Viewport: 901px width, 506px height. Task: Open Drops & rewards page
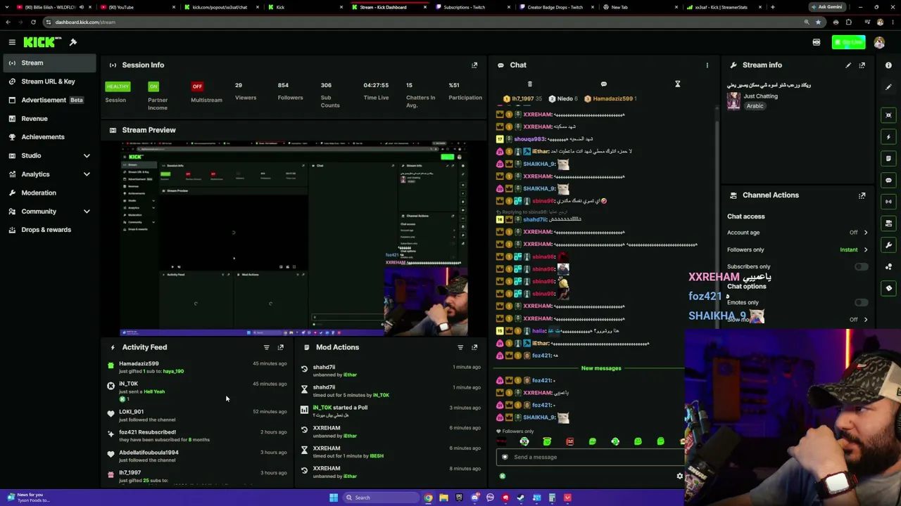48,230
